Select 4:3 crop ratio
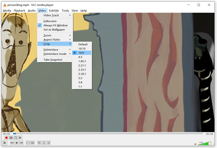The image size is (217, 148). pos(82,57)
